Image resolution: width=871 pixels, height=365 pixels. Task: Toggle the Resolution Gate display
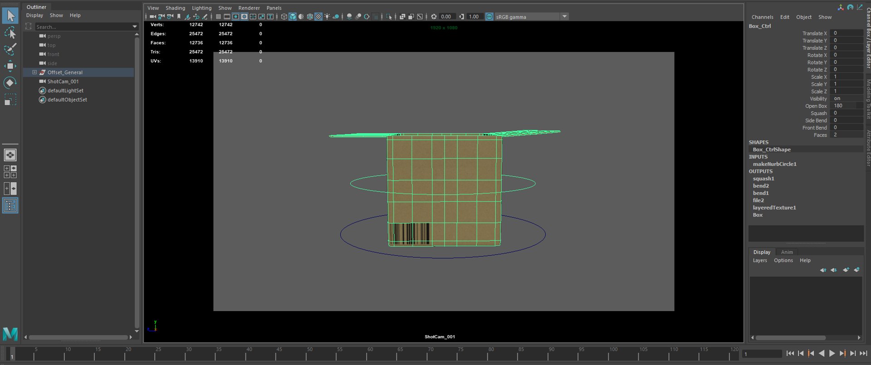point(235,17)
